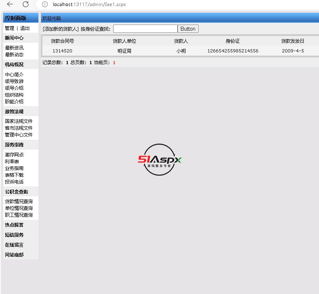Open 领导介绍 page

14,88
